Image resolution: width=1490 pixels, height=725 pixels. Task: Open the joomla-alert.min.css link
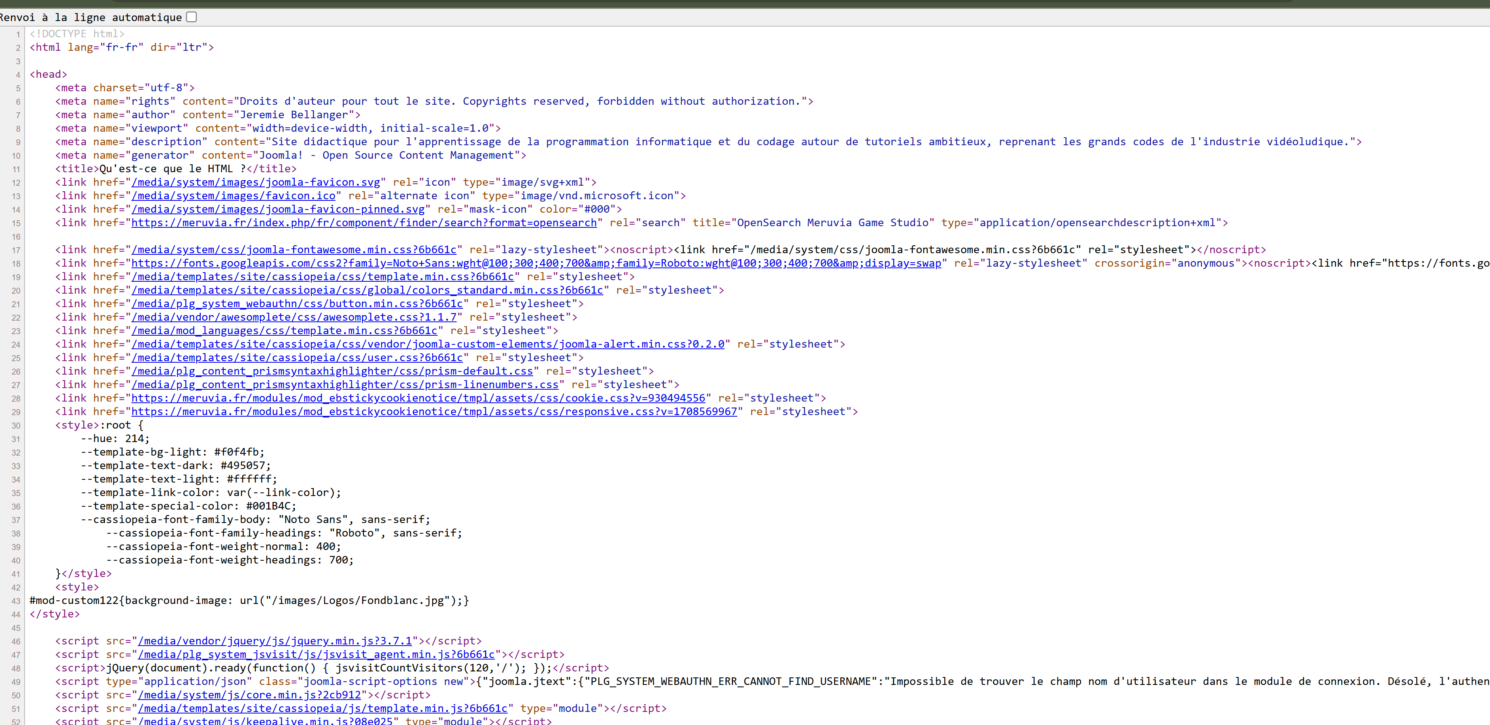[x=428, y=344]
